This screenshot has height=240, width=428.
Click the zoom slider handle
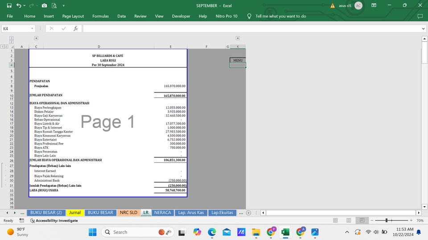pyautogui.click(x=387, y=220)
